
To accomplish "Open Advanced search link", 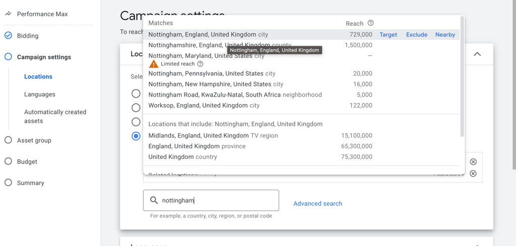I will (x=317, y=204).
